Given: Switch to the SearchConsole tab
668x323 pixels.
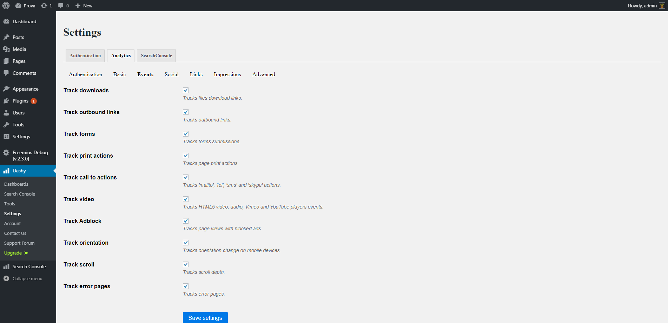Looking at the screenshot, I should point(156,55).
